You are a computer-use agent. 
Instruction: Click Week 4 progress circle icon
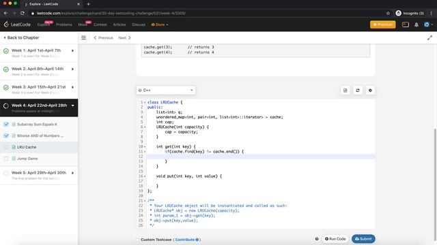6,106
